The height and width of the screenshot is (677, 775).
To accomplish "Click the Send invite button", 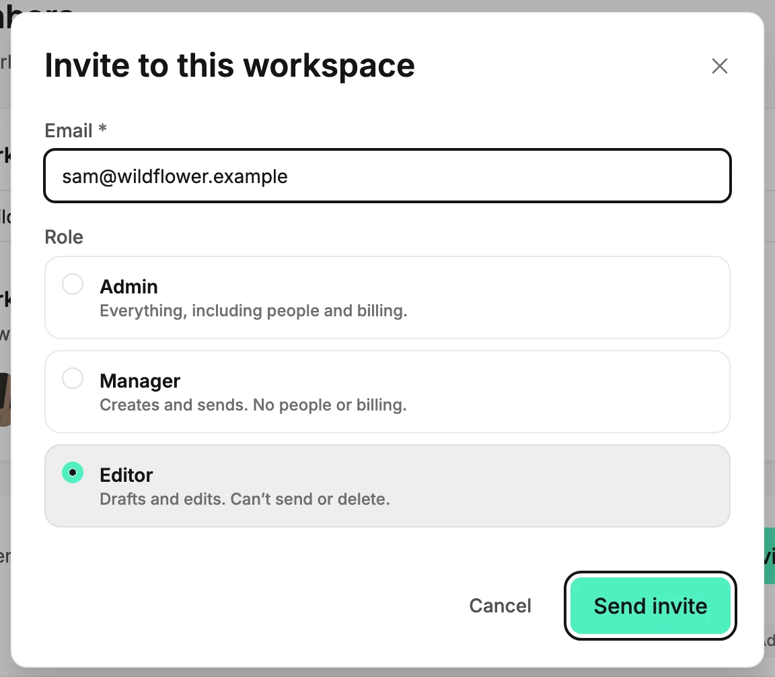I will pyautogui.click(x=650, y=606).
